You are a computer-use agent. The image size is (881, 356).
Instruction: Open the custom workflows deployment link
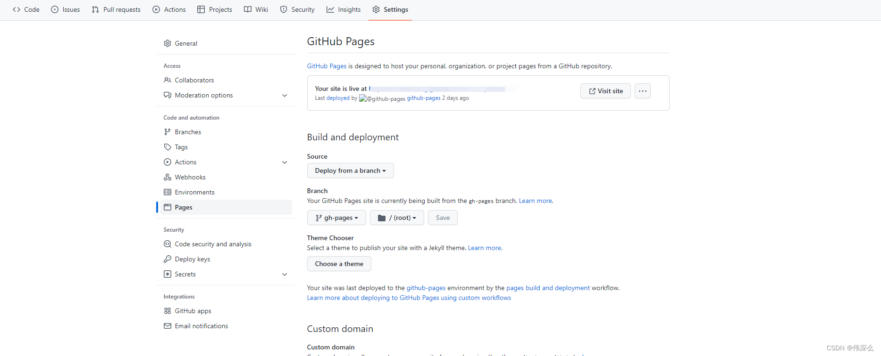coord(409,298)
